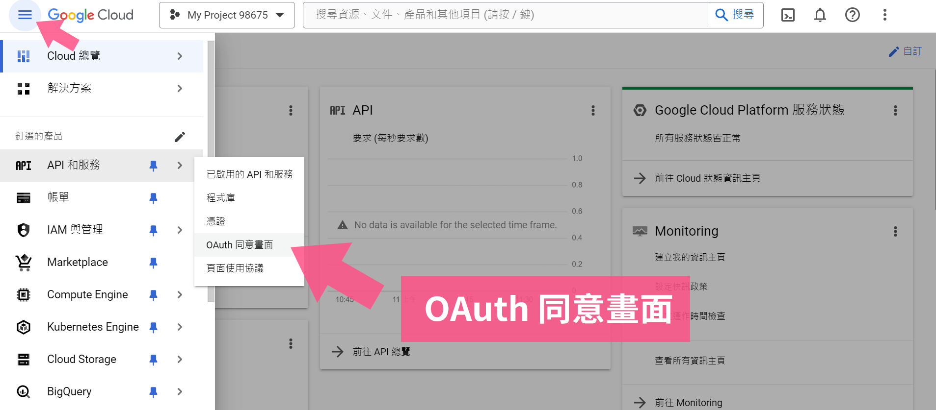
Task: Click the Google Cloud logo
Action: pos(90,15)
